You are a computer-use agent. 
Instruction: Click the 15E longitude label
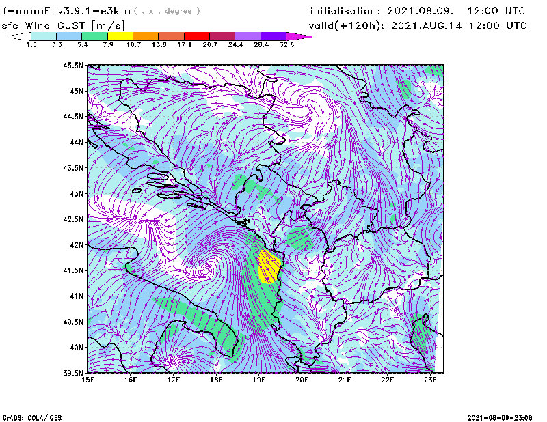click(x=88, y=380)
